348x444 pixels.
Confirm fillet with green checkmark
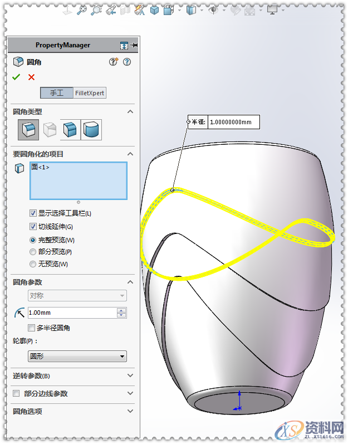(16, 77)
